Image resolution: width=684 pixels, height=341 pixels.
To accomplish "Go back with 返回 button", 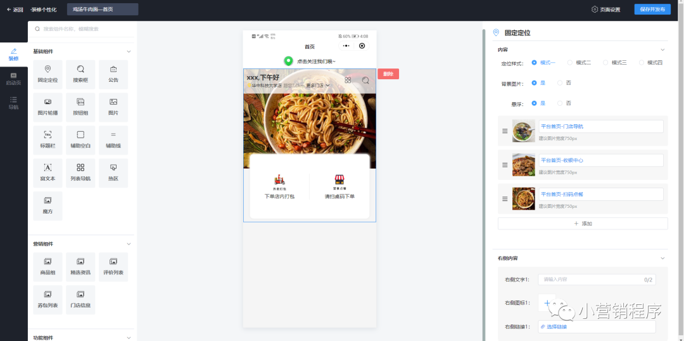I will (x=15, y=9).
